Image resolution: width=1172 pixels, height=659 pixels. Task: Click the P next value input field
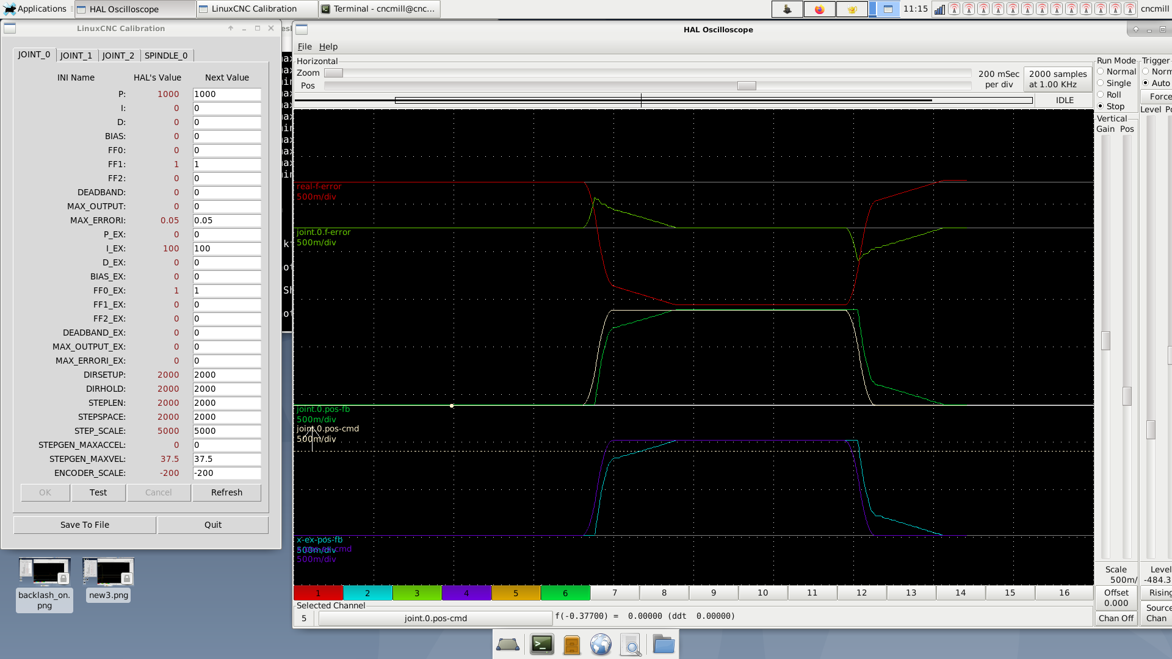tap(227, 94)
